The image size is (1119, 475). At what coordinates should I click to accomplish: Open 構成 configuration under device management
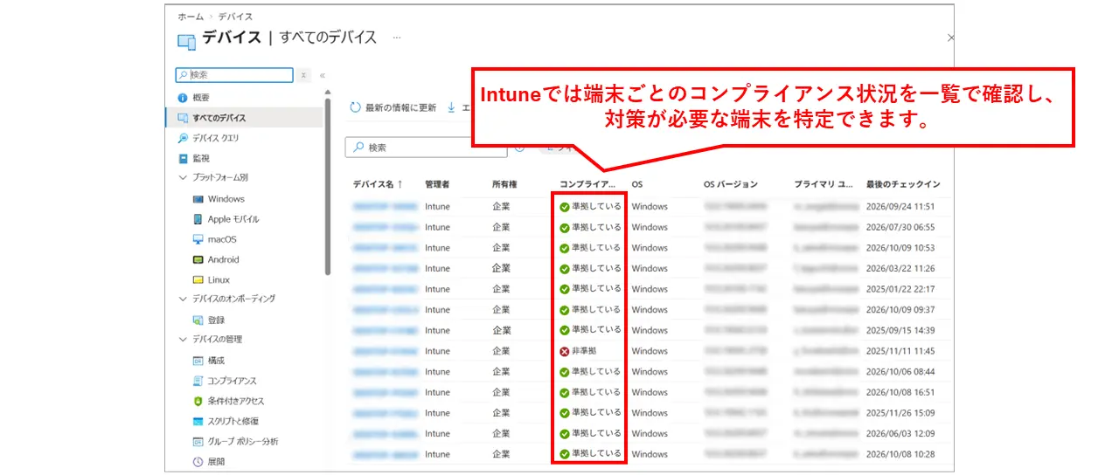[216, 361]
